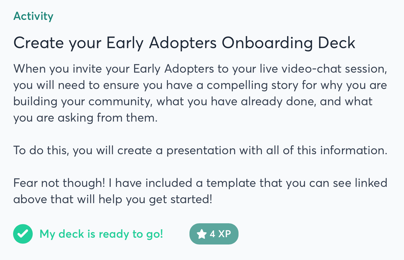Click the "My deck is ready to go!" label
The height and width of the screenshot is (260, 404).
pyautogui.click(x=101, y=234)
